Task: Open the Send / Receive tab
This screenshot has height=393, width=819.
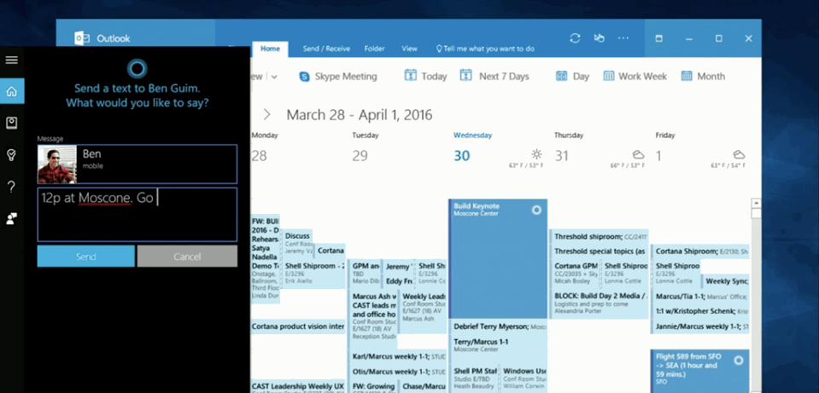Action: click(x=326, y=49)
